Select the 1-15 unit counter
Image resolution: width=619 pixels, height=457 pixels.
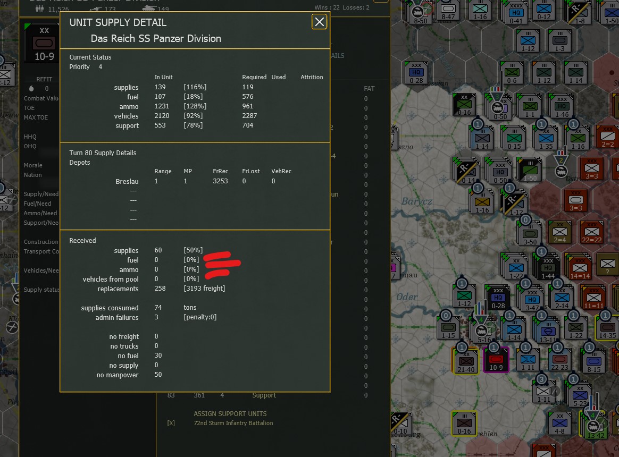pos(448,329)
